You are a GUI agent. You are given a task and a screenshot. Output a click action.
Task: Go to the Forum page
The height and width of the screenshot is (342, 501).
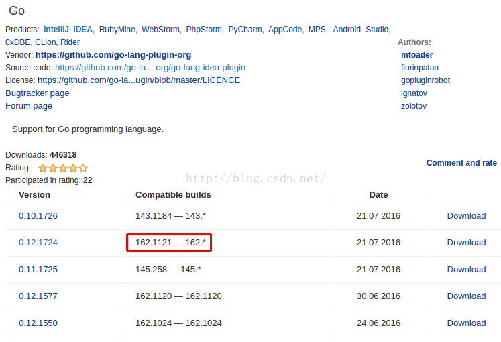[29, 106]
